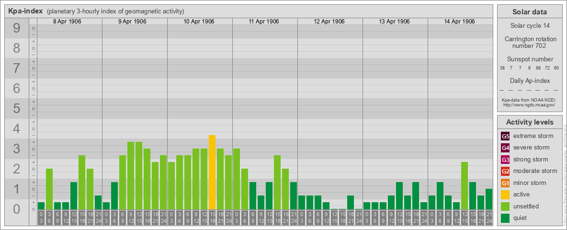Click the G4 severe storm badge

(x=505, y=148)
